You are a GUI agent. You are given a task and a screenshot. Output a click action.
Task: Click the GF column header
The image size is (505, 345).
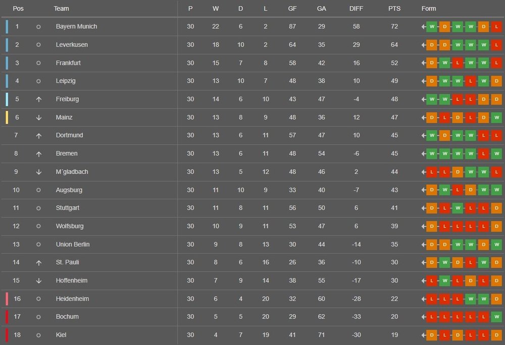tap(292, 9)
